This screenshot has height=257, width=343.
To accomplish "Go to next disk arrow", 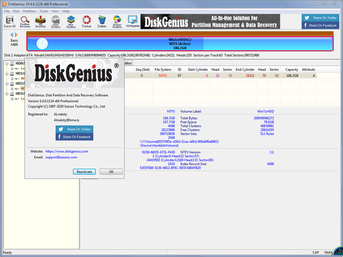I will (16, 35).
